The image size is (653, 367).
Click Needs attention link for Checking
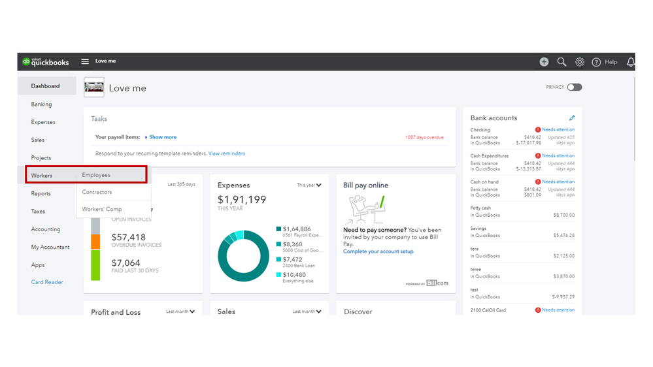(558, 130)
